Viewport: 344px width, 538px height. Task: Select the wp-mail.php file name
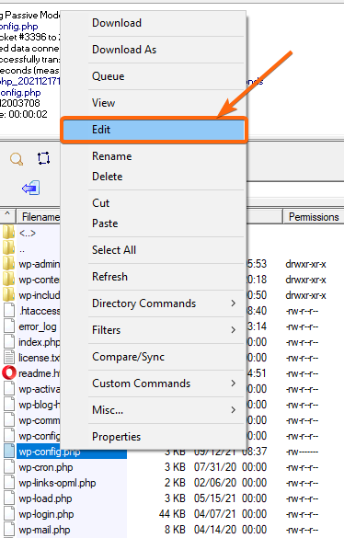coord(44,530)
